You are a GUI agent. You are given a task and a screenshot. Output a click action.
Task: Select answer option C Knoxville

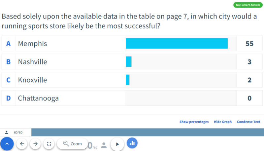[x=132, y=80]
